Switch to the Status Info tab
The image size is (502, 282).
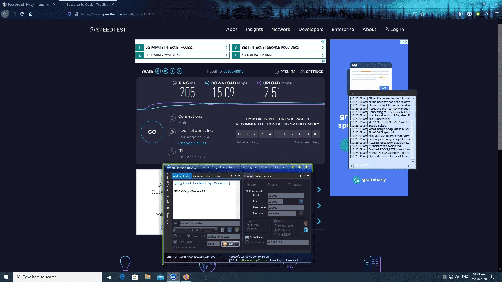point(213,176)
